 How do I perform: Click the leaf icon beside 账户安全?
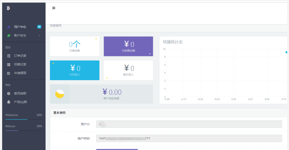(x=9, y=35)
